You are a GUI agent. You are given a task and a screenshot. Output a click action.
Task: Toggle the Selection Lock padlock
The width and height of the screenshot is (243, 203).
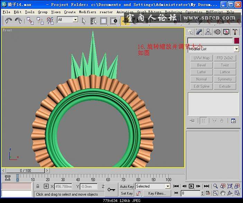38,186
